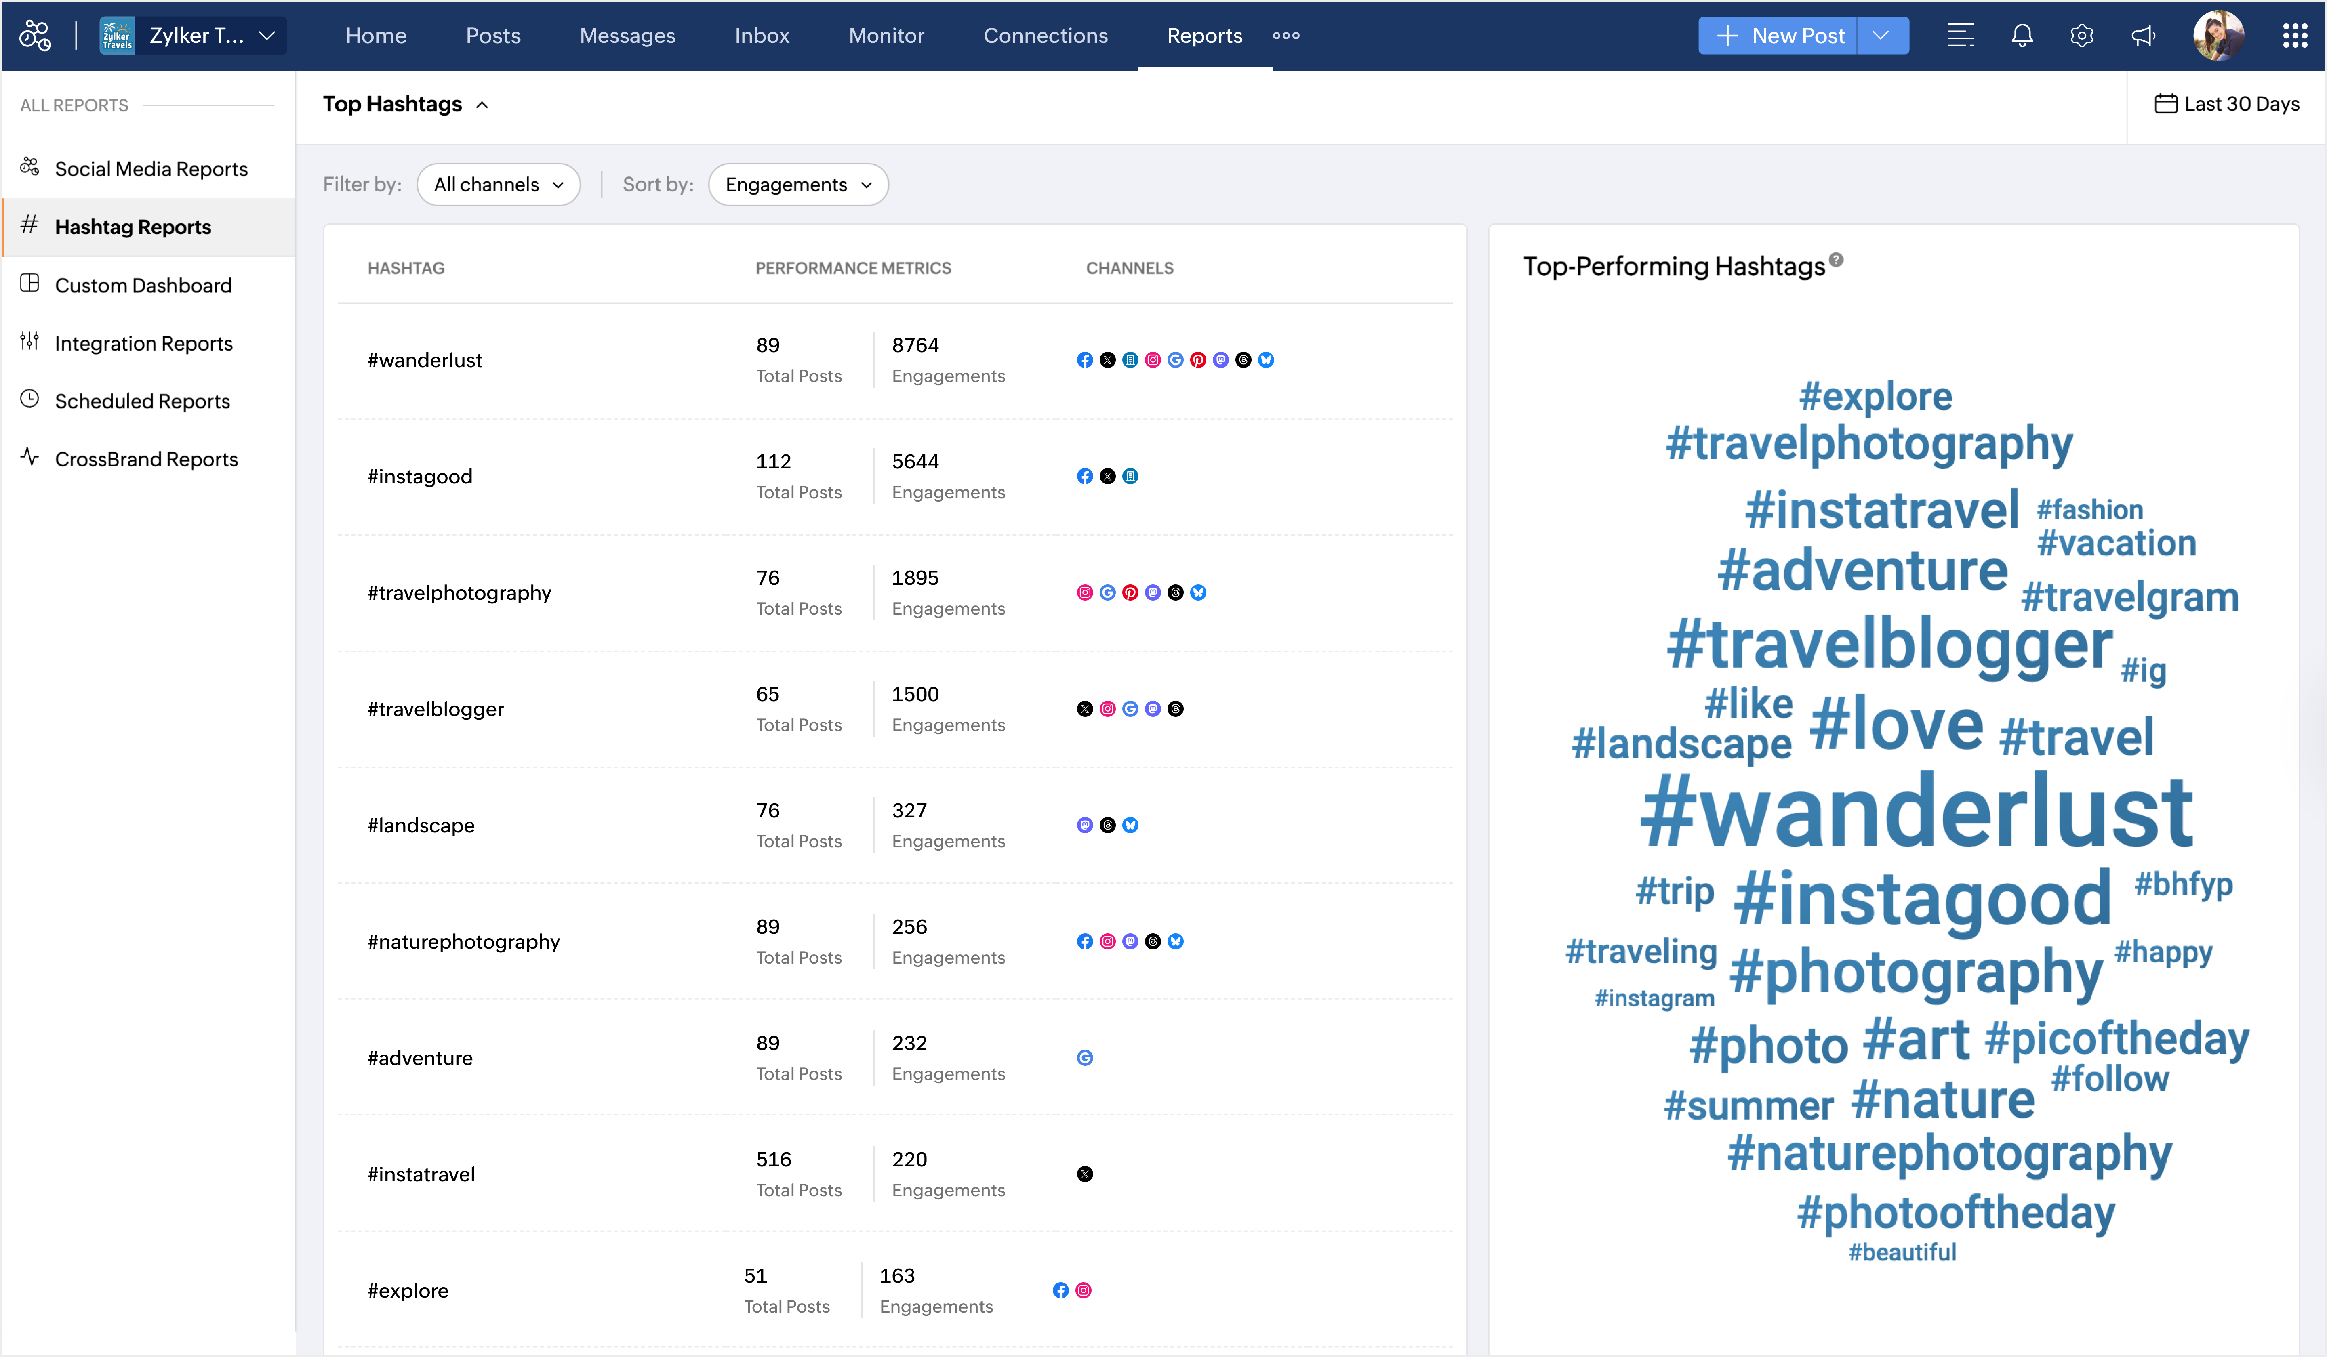
Task: Open the New Post dropdown arrow
Action: 1881,36
